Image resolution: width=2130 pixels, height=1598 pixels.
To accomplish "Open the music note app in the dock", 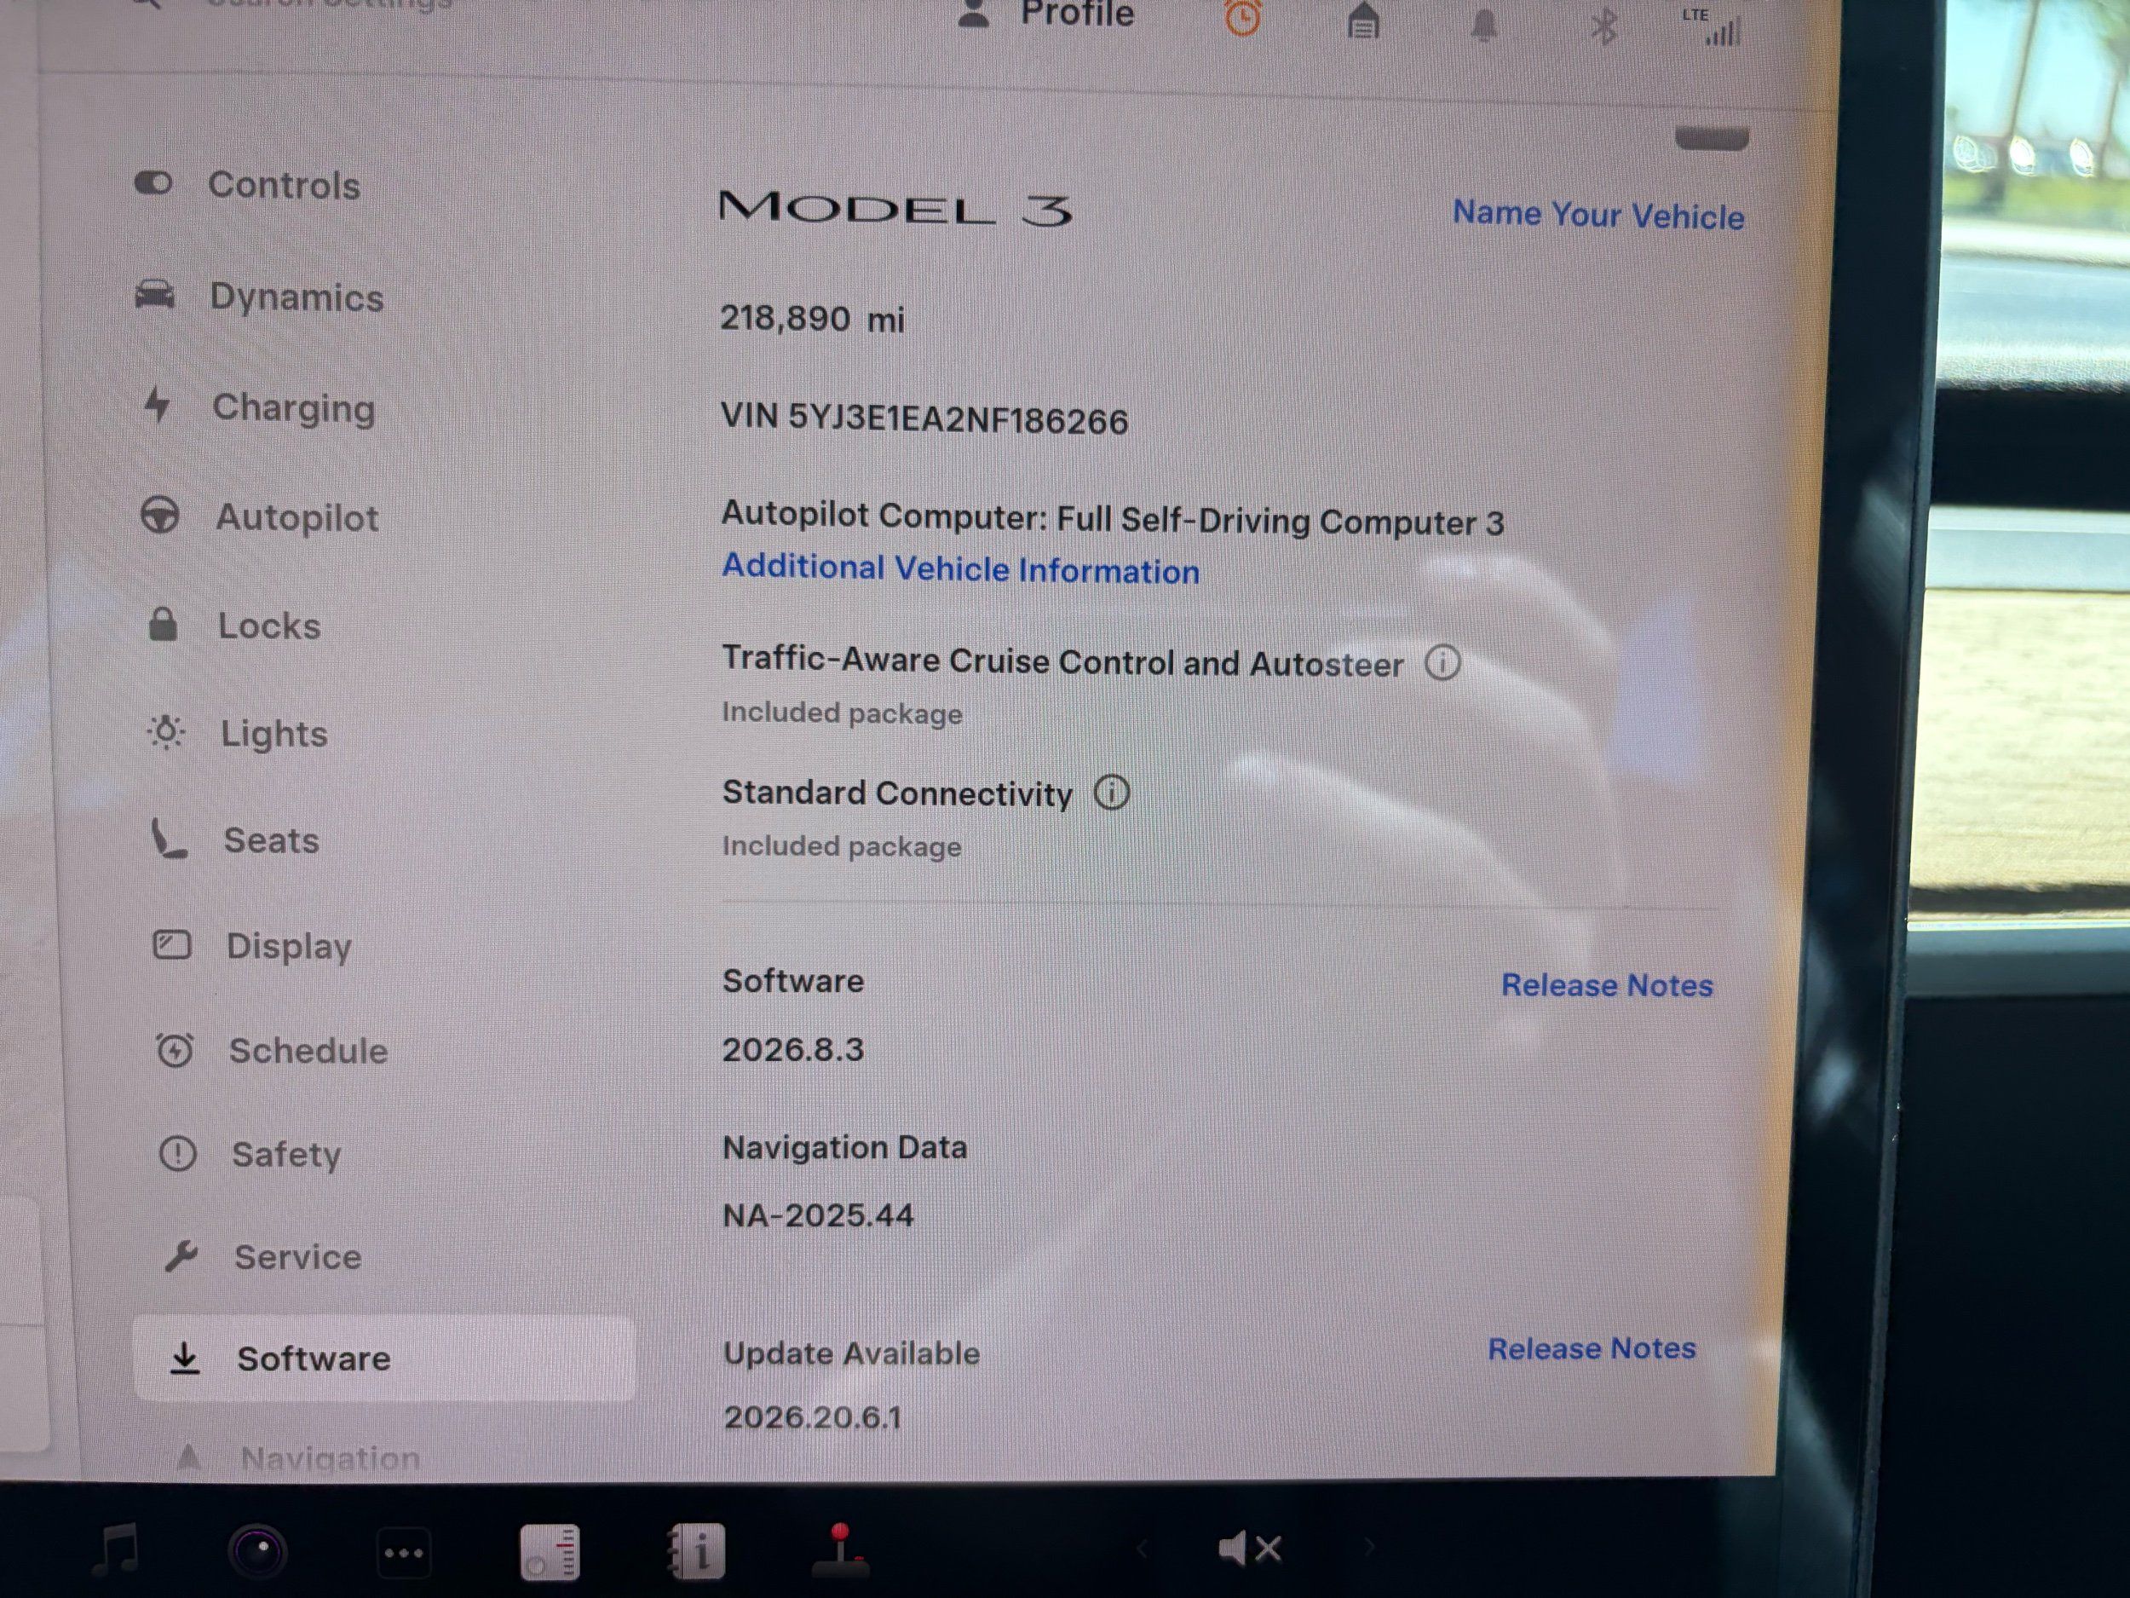I will (x=117, y=1549).
